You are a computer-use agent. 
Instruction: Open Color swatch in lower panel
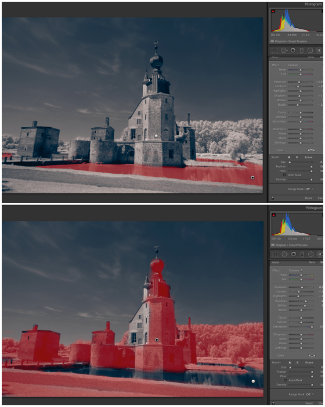coord(312,355)
